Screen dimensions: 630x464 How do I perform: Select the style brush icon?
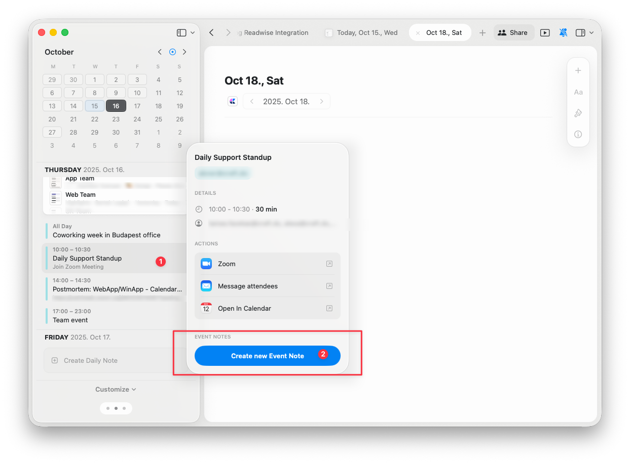pyautogui.click(x=578, y=113)
